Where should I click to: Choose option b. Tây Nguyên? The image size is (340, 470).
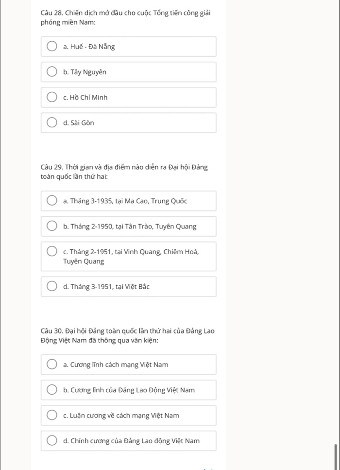51,72
